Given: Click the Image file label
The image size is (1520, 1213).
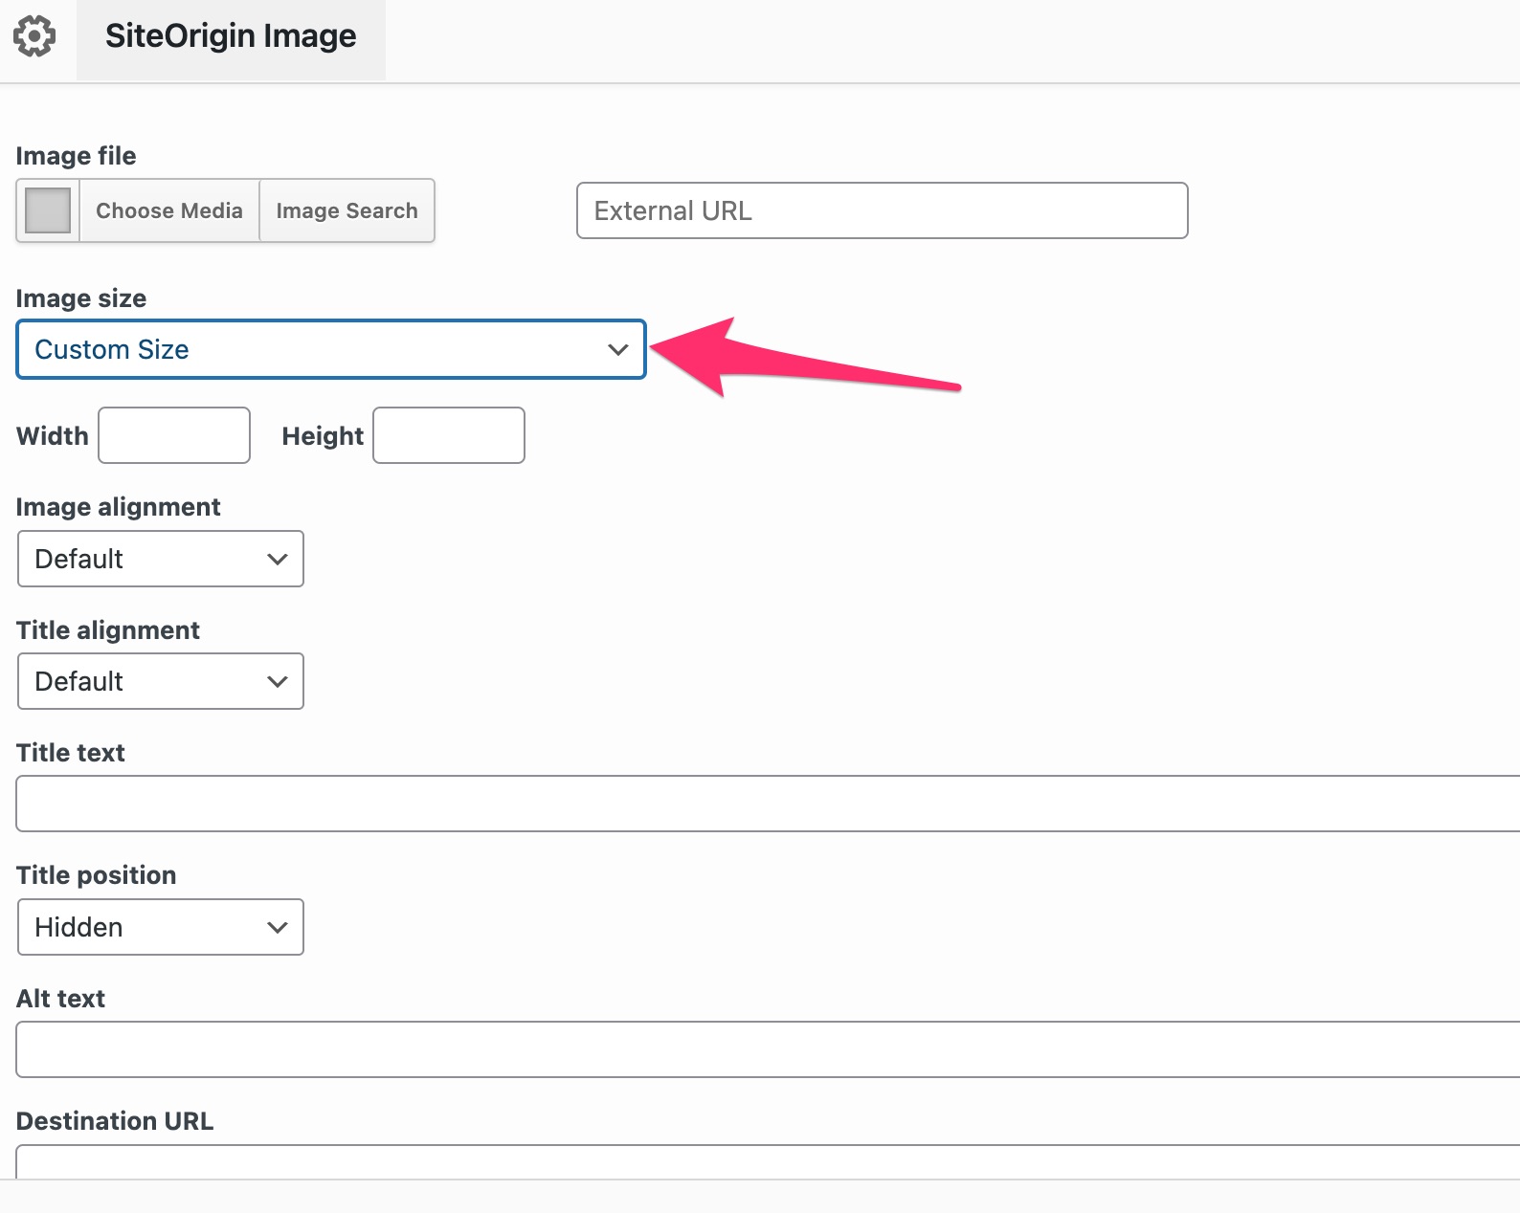Looking at the screenshot, I should coord(76,156).
